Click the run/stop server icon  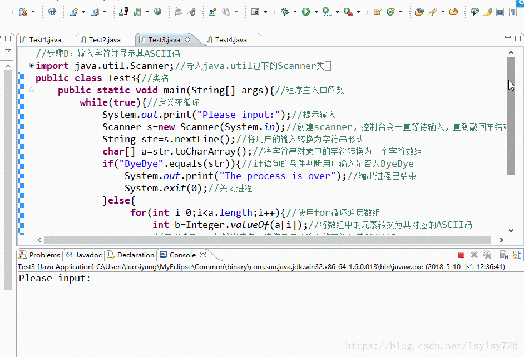pos(137,12)
